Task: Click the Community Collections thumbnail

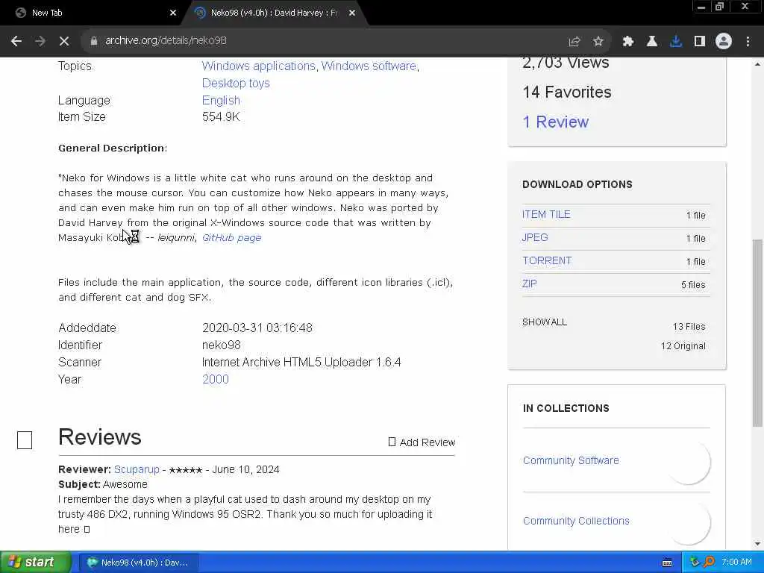Action: click(689, 522)
